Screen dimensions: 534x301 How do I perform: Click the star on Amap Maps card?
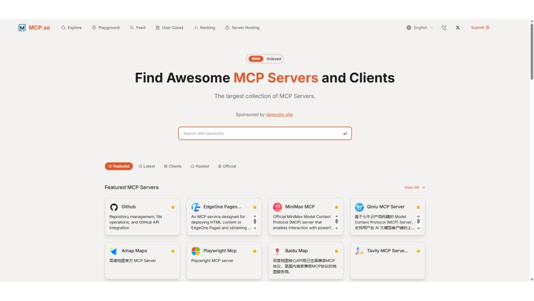tap(173, 251)
